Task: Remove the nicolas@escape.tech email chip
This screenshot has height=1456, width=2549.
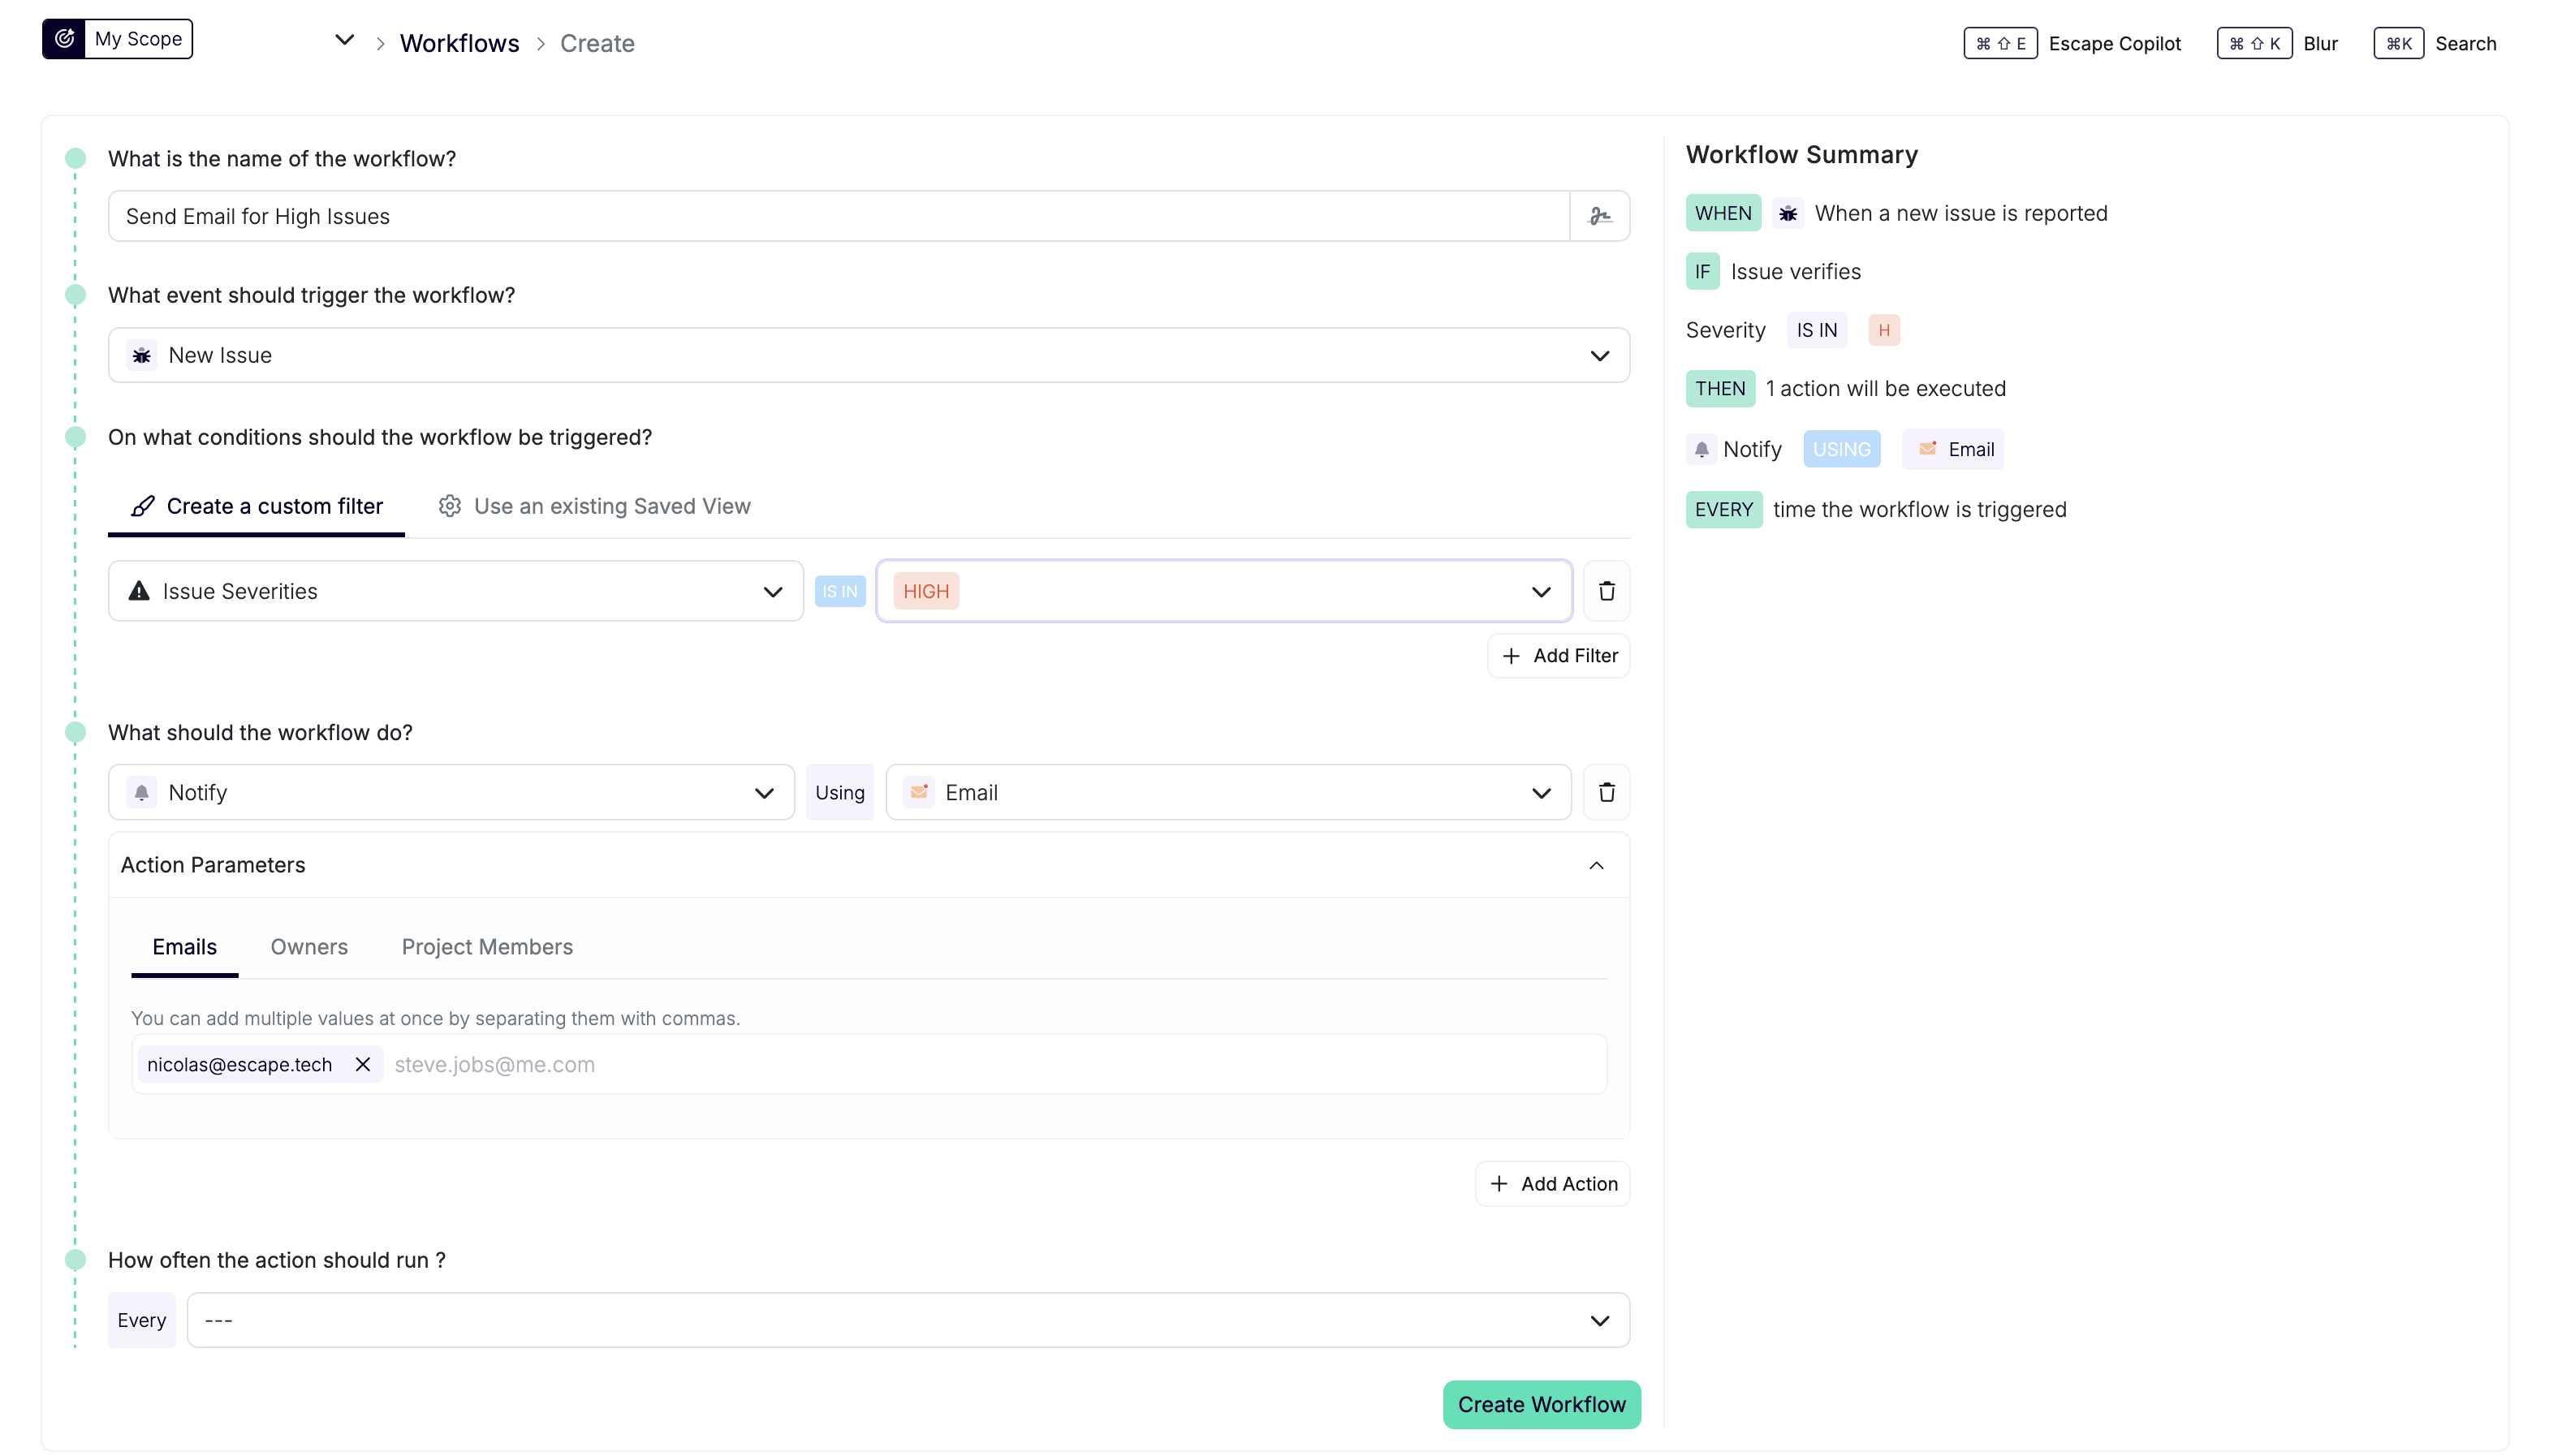Action: click(363, 1064)
